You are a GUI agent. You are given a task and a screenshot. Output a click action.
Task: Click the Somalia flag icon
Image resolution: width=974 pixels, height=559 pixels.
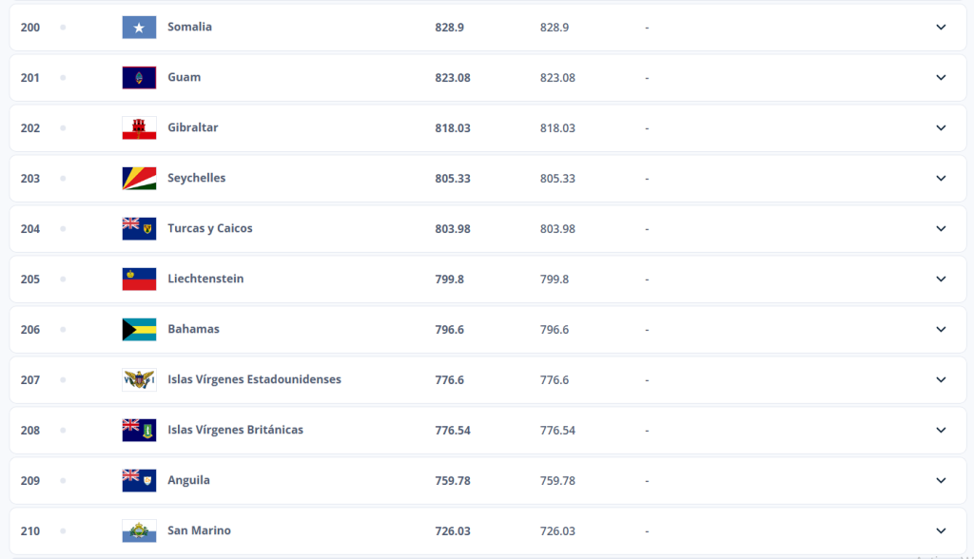[139, 28]
